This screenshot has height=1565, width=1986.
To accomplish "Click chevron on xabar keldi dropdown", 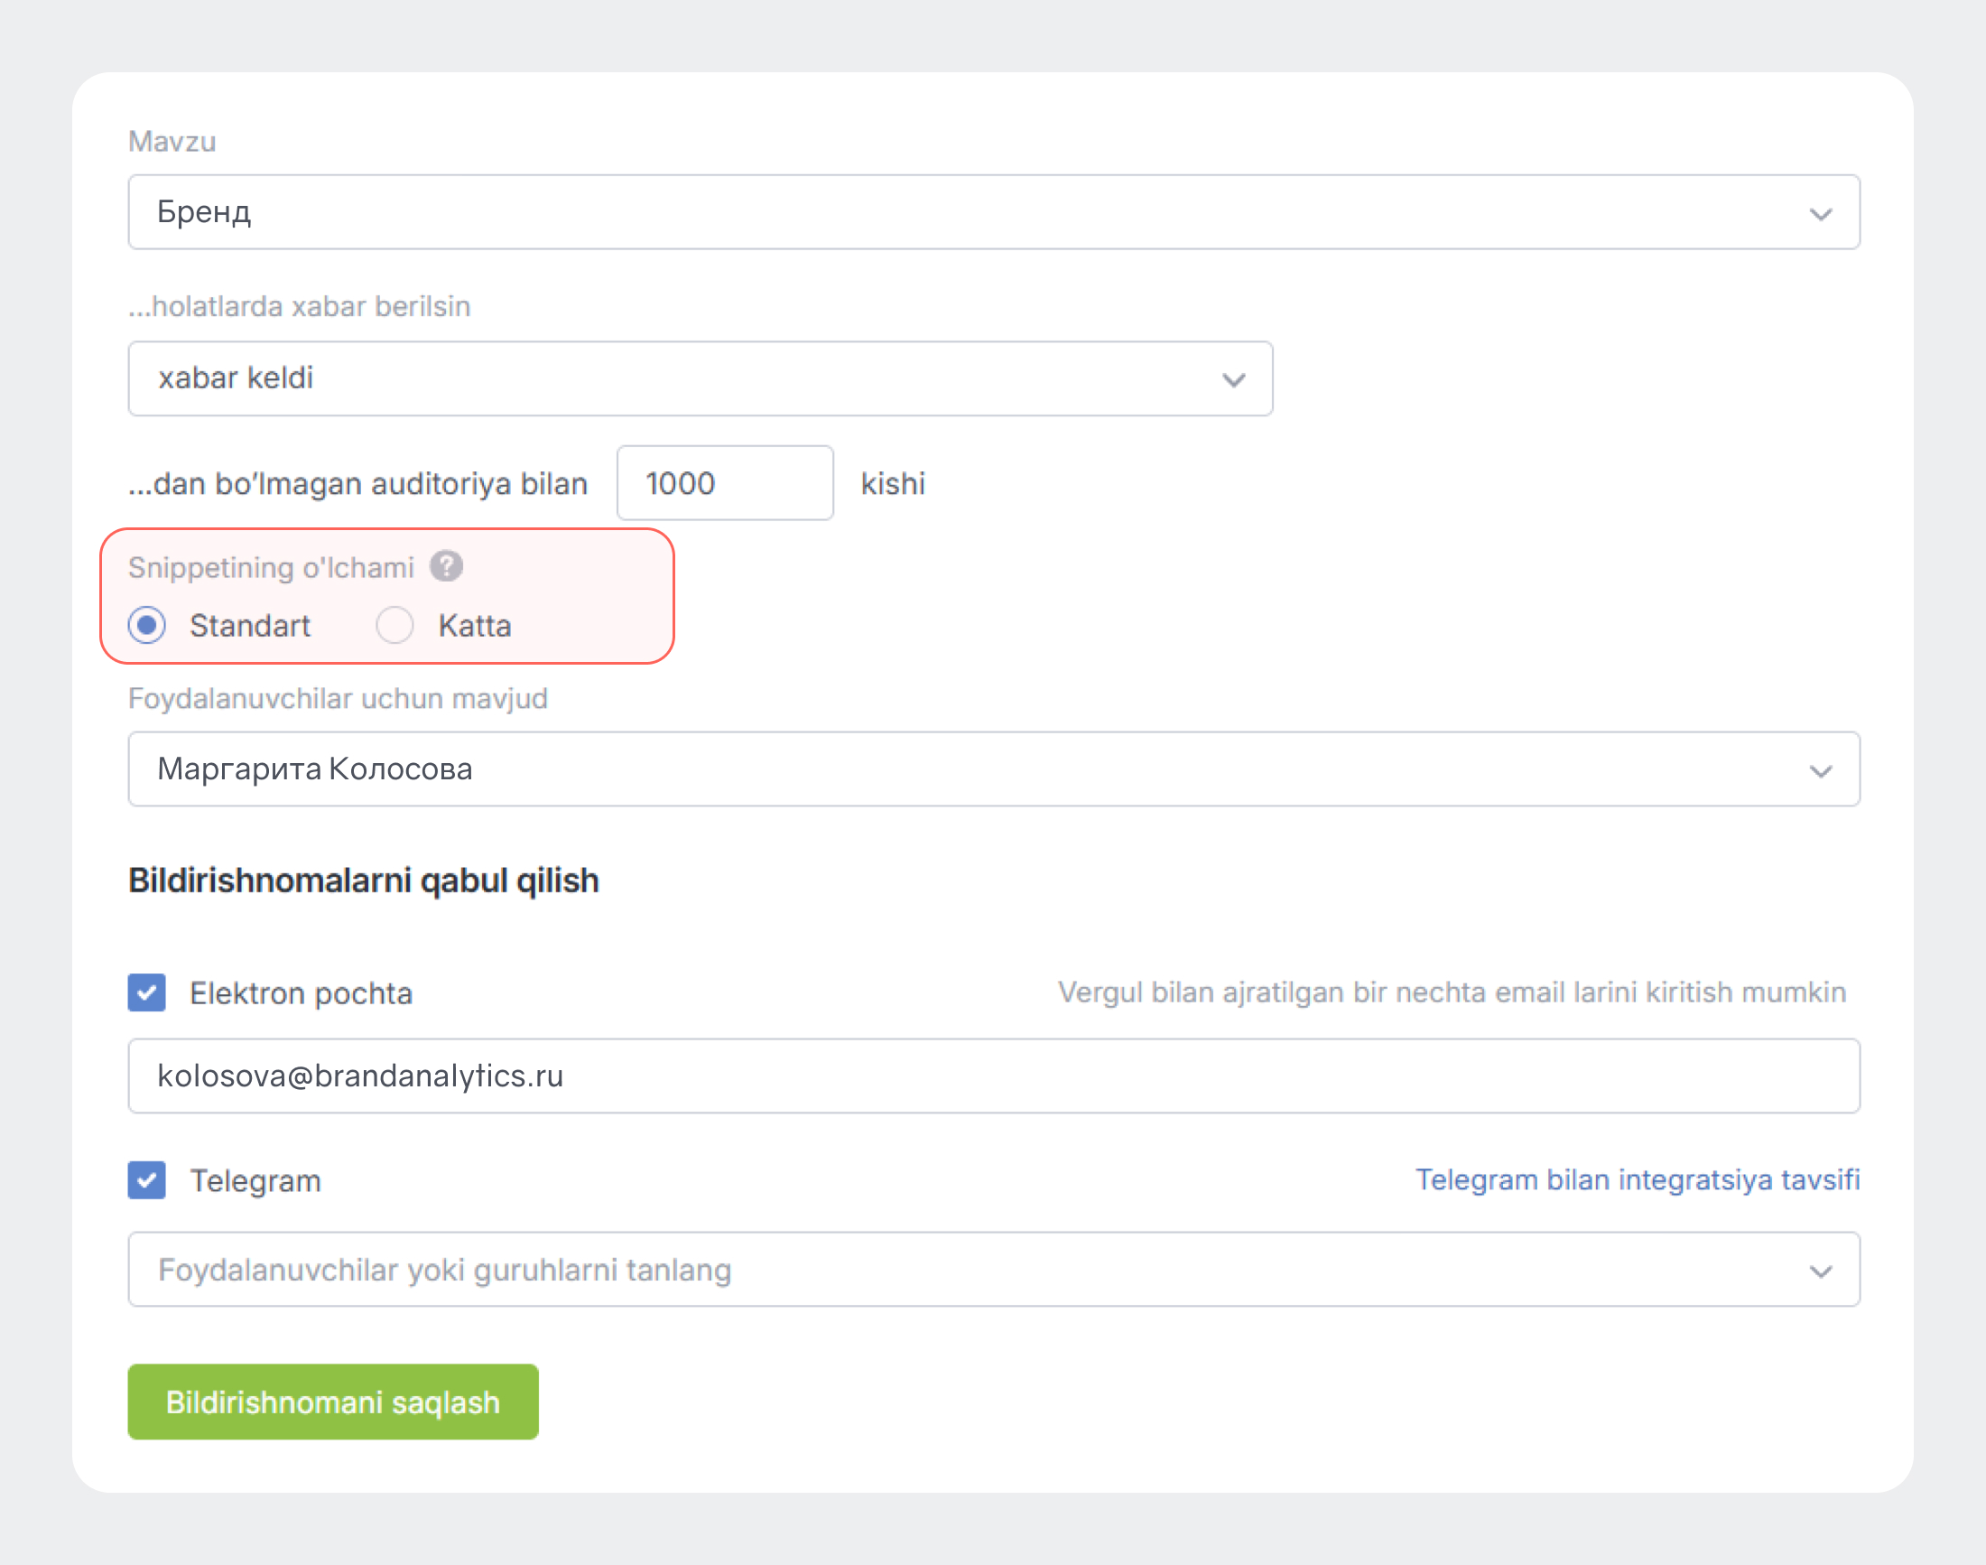I will click(1233, 380).
